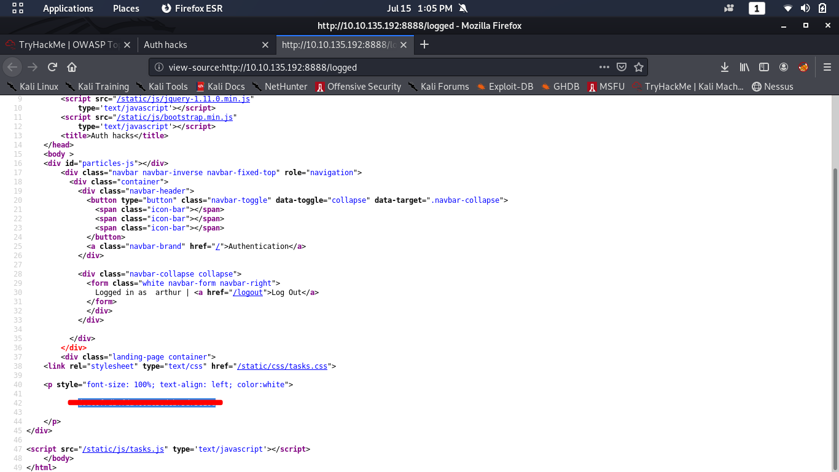Close the 10.10.135.192:8888 tab
The height and width of the screenshot is (472, 839).
click(404, 45)
